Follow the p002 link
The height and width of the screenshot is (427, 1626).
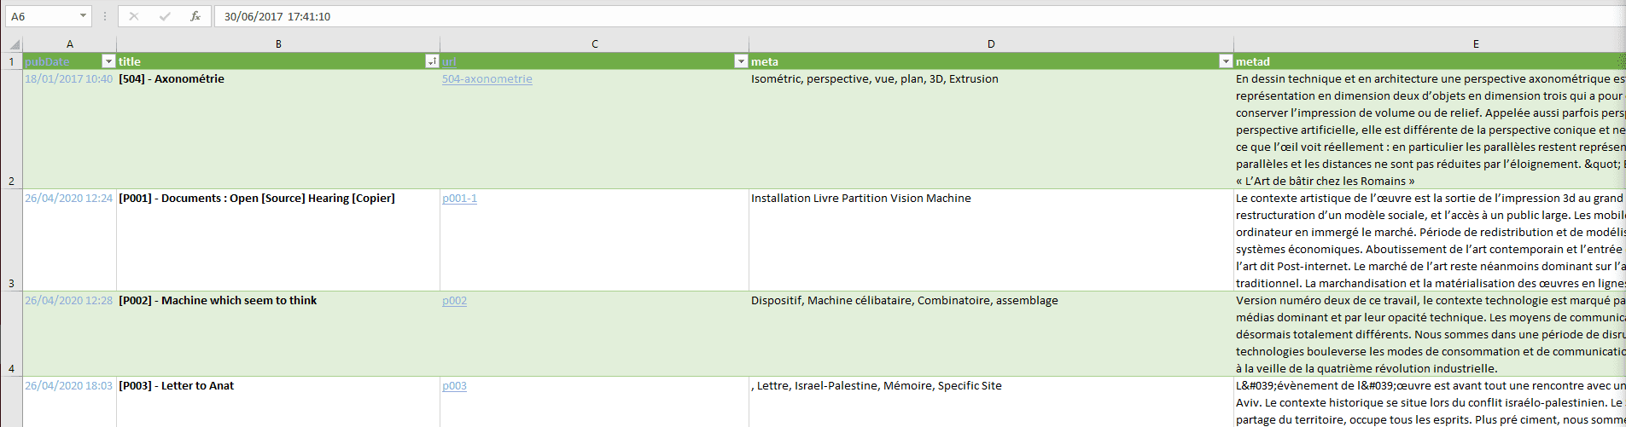pos(454,300)
